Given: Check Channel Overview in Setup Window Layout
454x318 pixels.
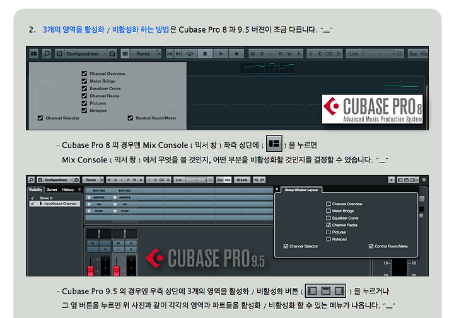Looking at the screenshot, I should point(329,204).
